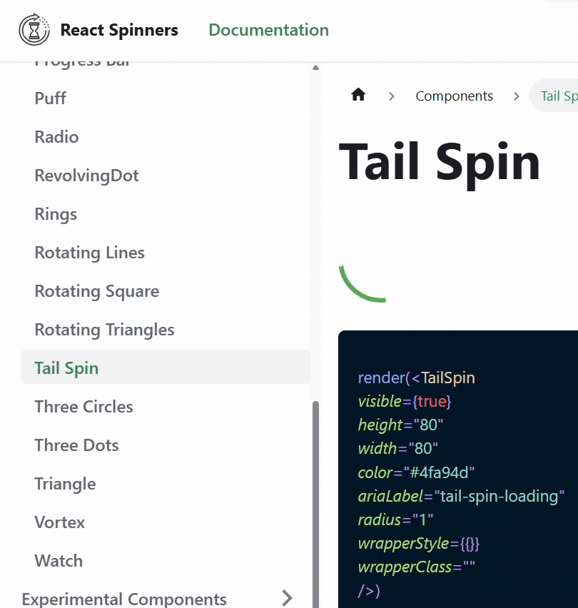The width and height of the screenshot is (578, 608).
Task: Open the Rotating Square page
Action: tap(97, 291)
